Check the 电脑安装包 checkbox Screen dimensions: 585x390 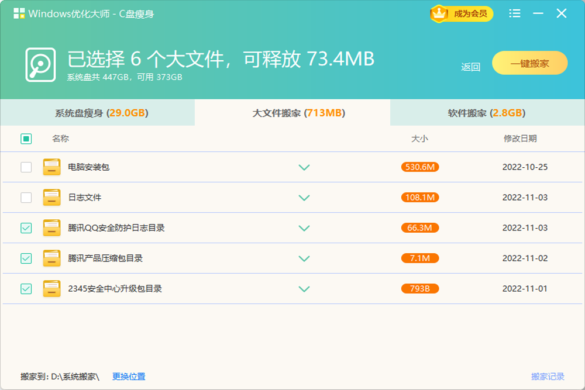point(25,167)
